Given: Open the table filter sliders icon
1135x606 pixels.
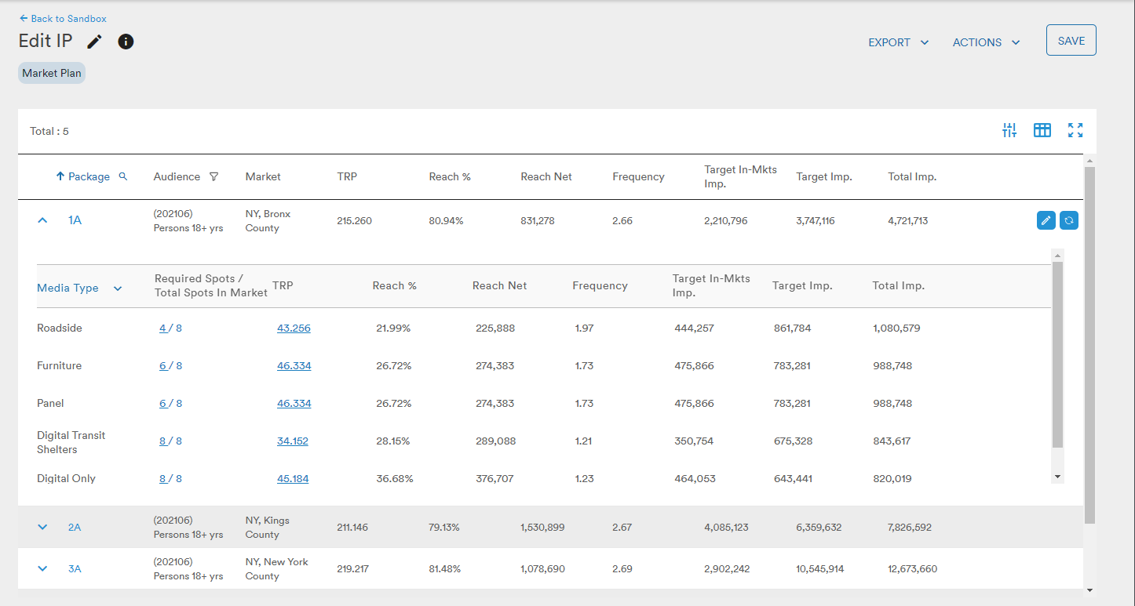Looking at the screenshot, I should [1009, 131].
